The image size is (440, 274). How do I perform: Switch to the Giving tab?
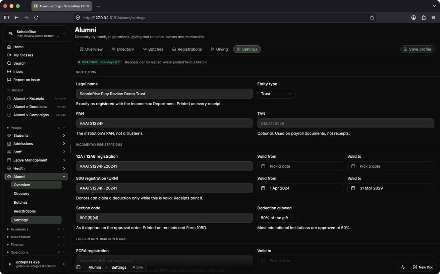pyautogui.click(x=219, y=49)
